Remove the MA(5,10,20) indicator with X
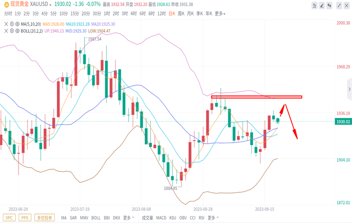Viewport: 352px width, 223px height. [x=6, y=24]
